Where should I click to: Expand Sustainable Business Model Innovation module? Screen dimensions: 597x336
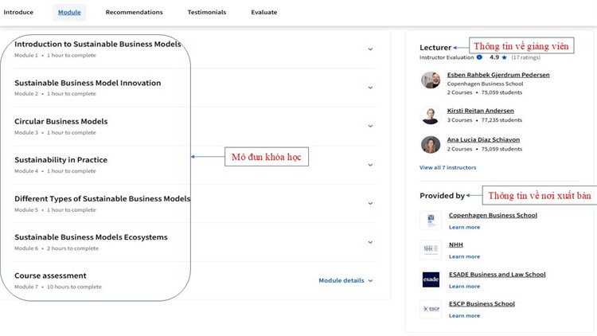(370, 88)
